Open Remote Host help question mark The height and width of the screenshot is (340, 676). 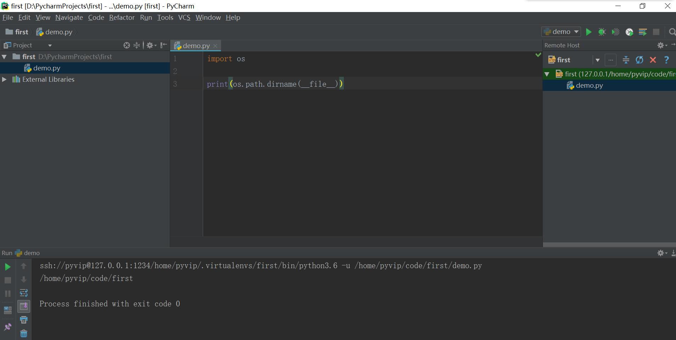[x=666, y=60]
